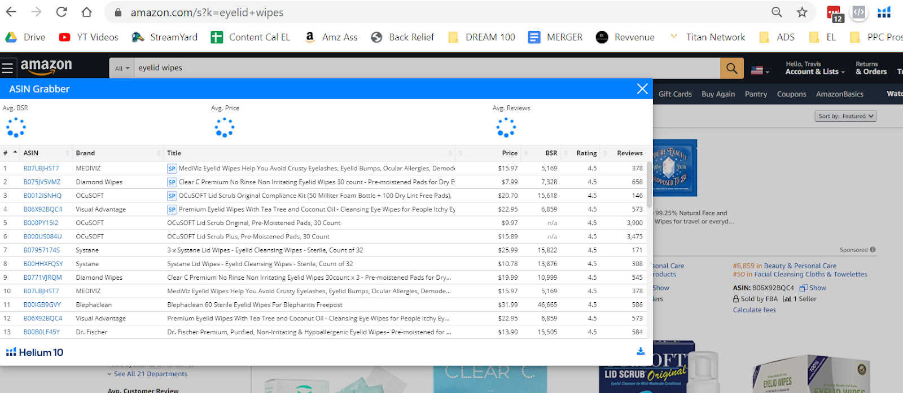Open the AmazonBasics nav item
The image size is (903, 393).
[839, 94]
